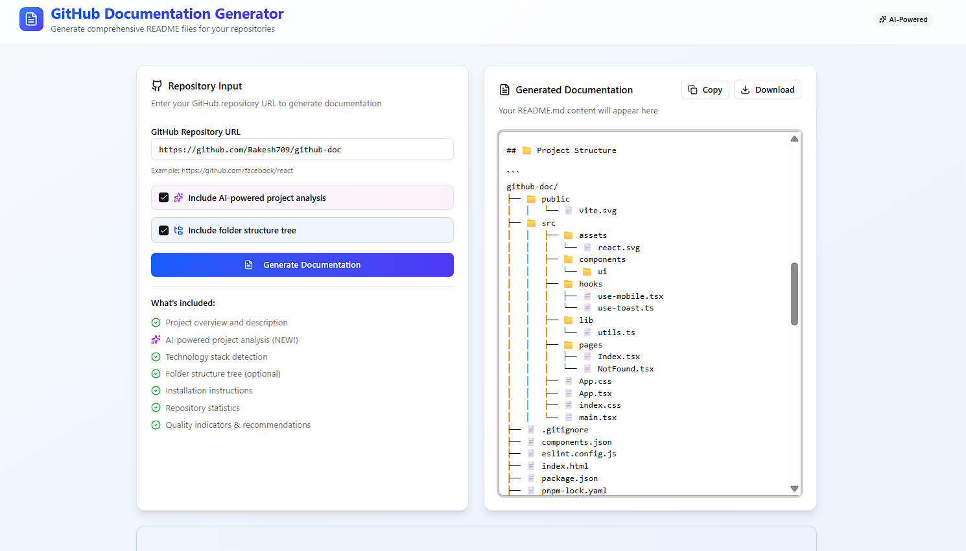
Task: Click the file icon inside Generate Documentation button
Action: pos(248,264)
